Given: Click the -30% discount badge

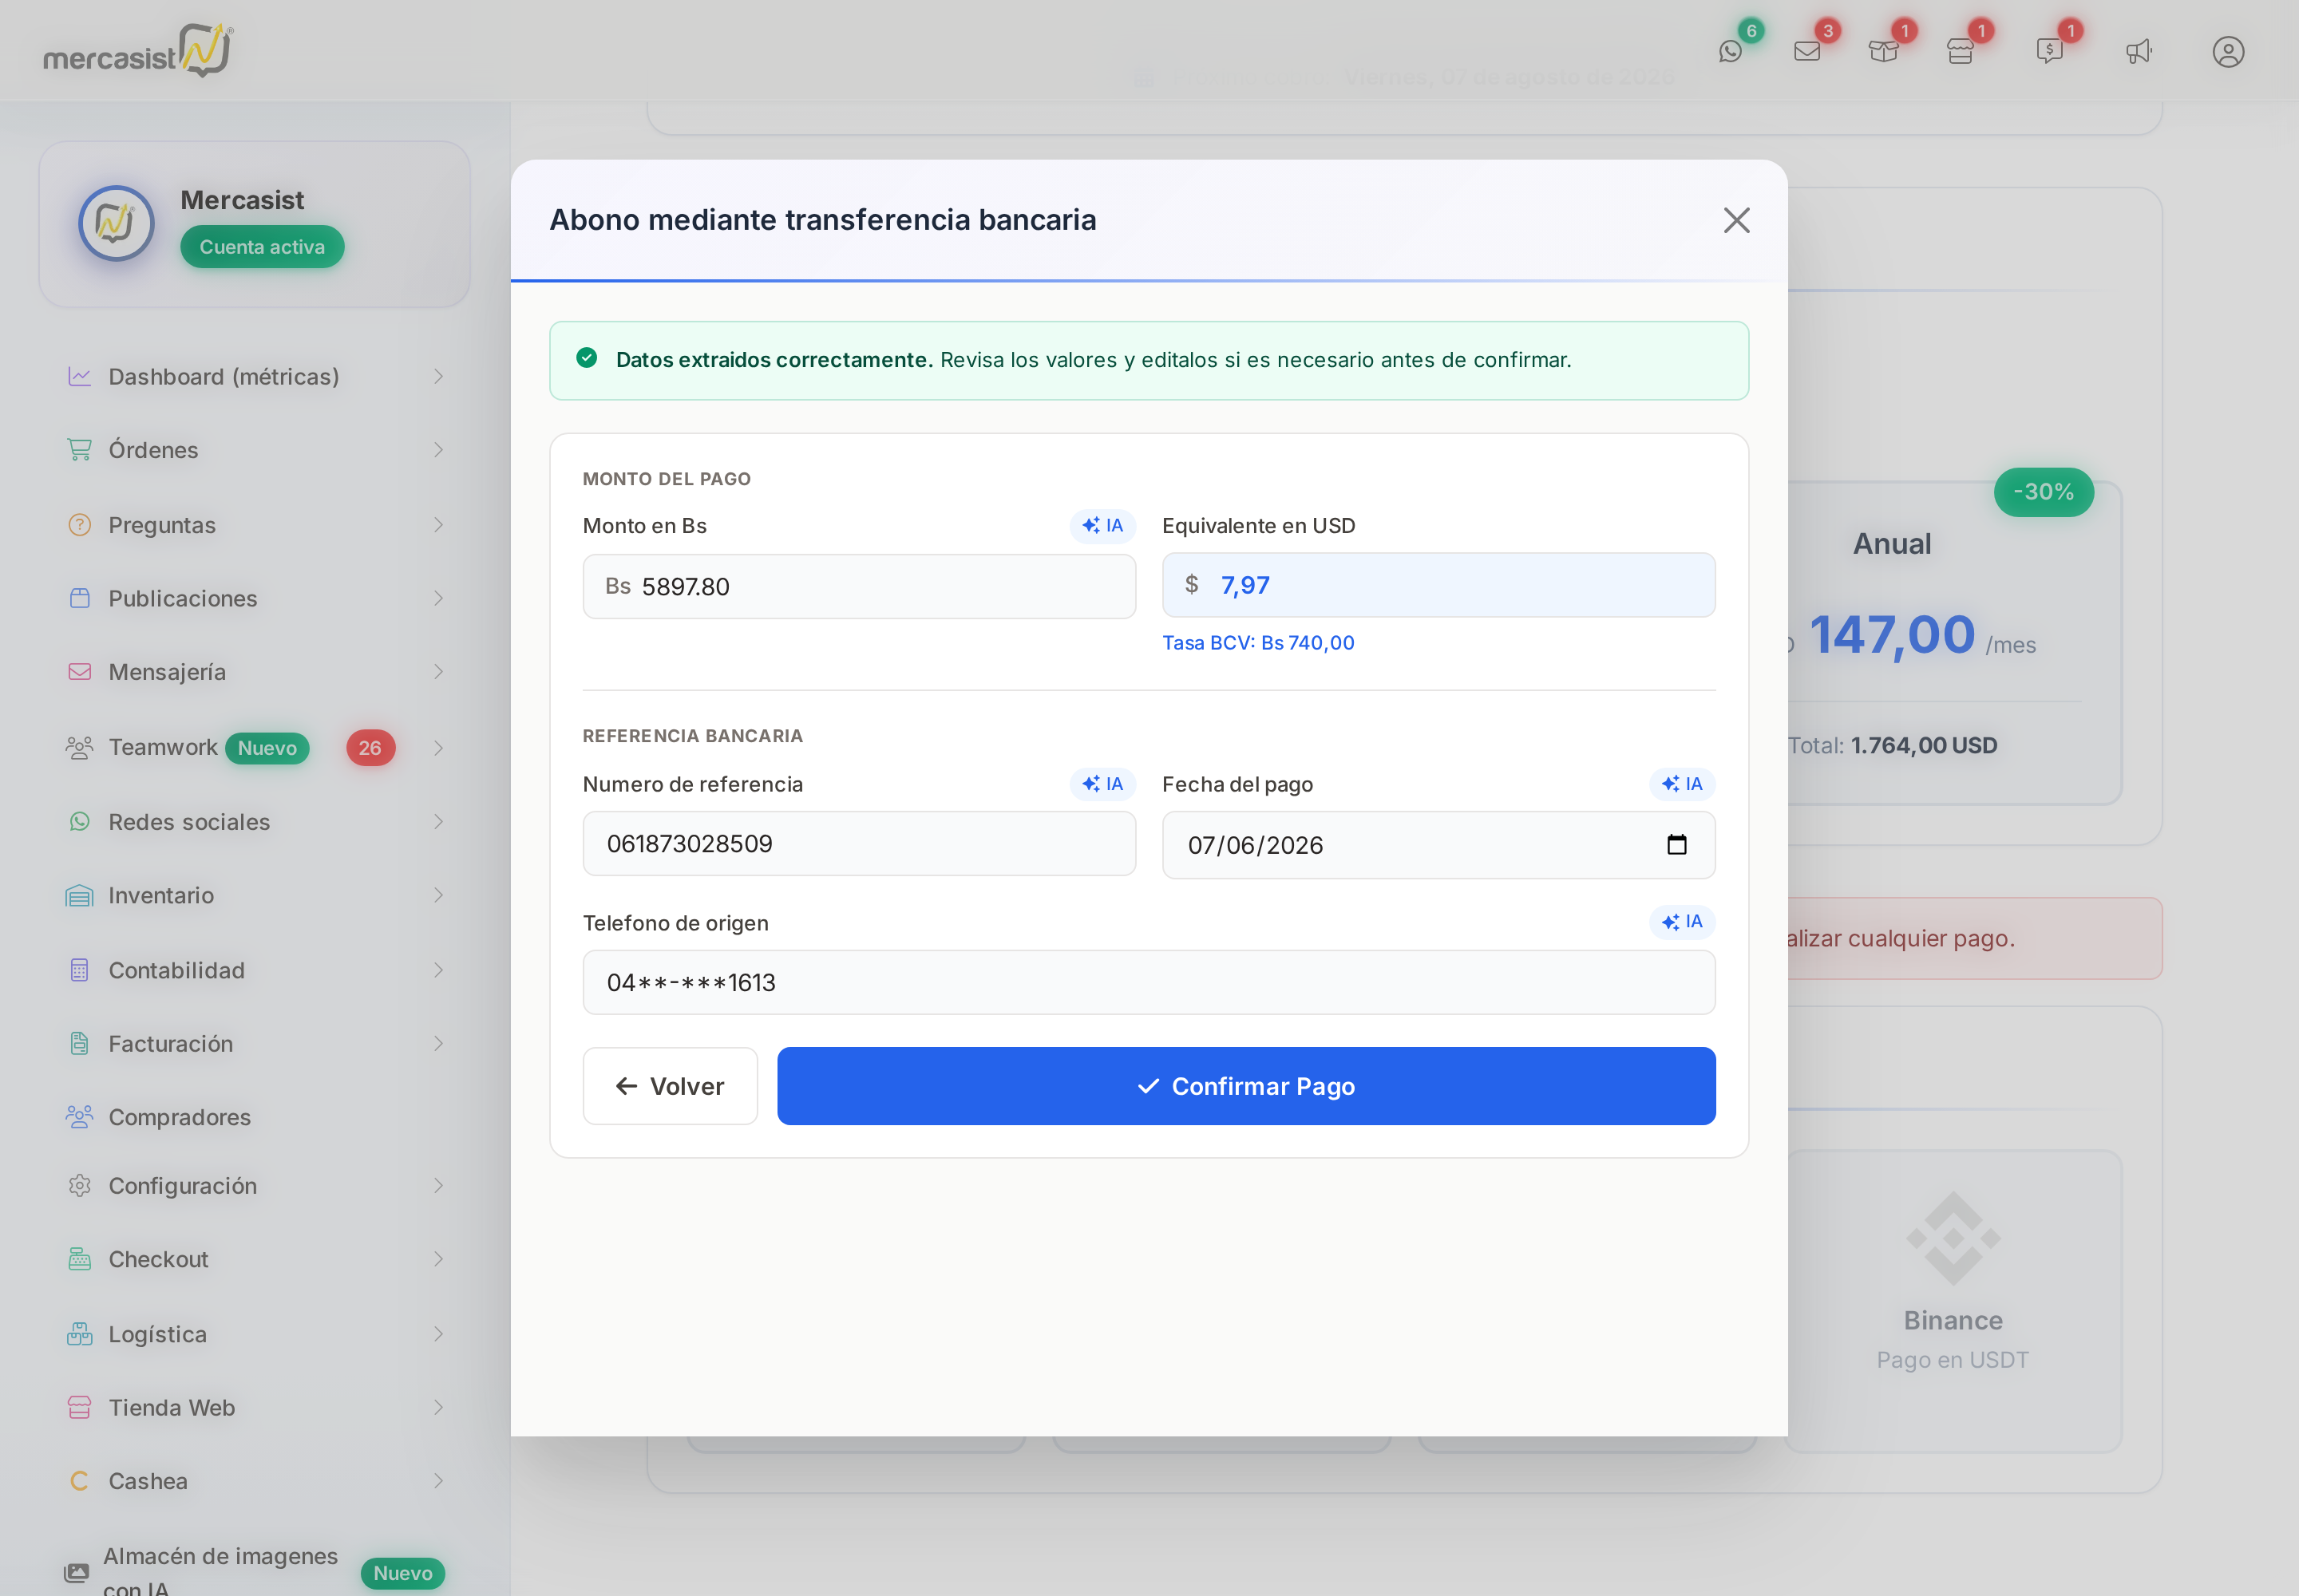Looking at the screenshot, I should (2043, 492).
